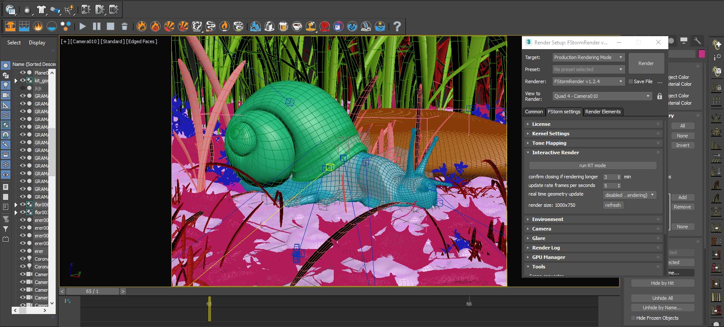Toggle the cameras filter in scene explorer sidebar
724x327 pixels.
[6, 95]
